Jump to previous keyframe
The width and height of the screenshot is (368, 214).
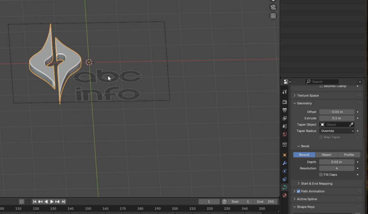tap(40, 201)
